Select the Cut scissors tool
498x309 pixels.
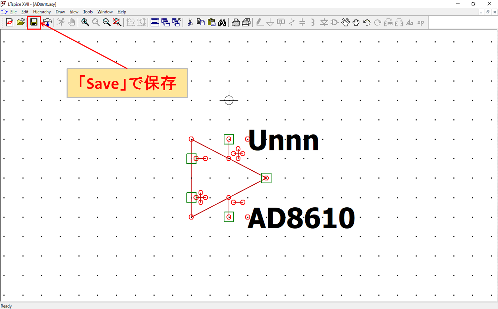click(x=190, y=23)
